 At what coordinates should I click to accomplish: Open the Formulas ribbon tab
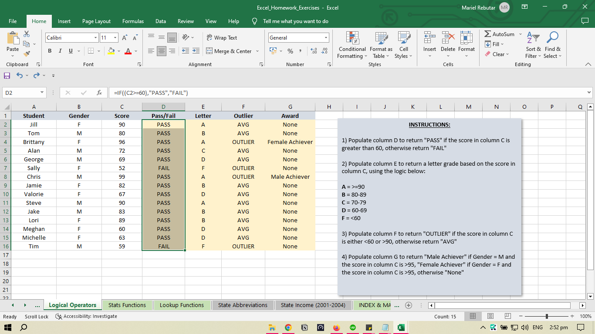coord(133,21)
